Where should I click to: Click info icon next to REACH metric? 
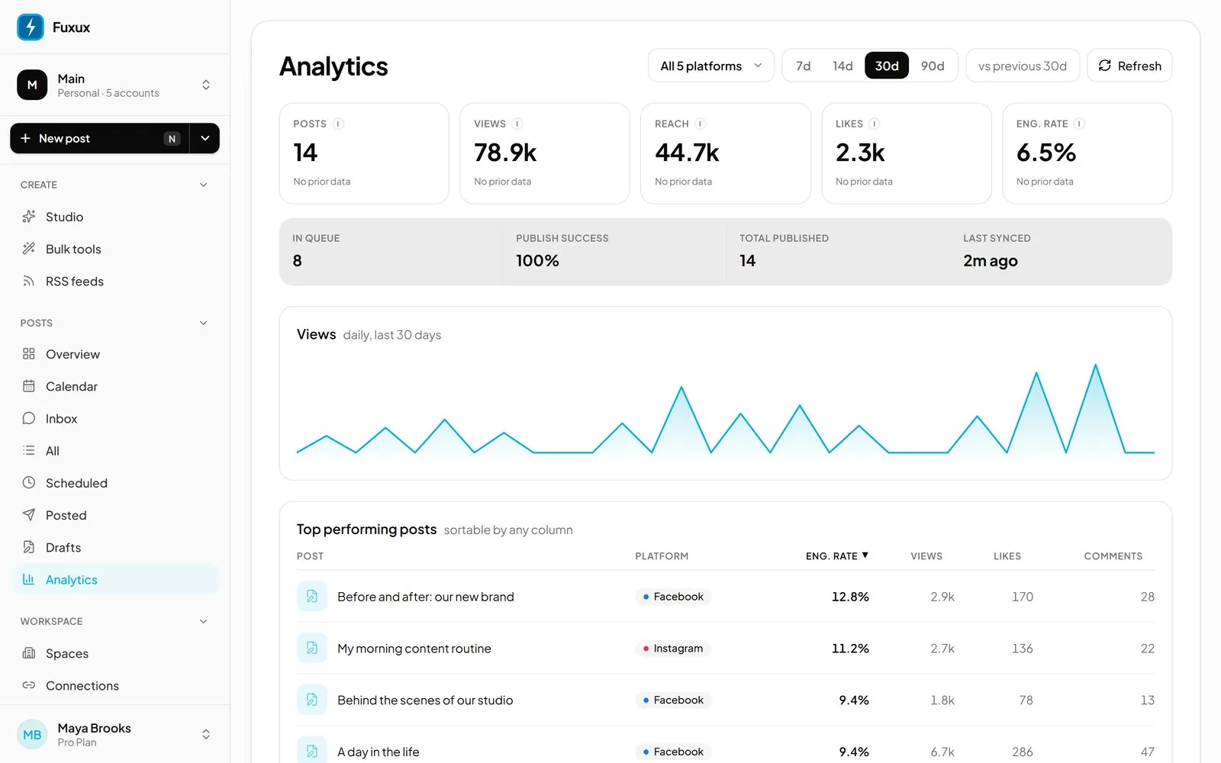700,124
